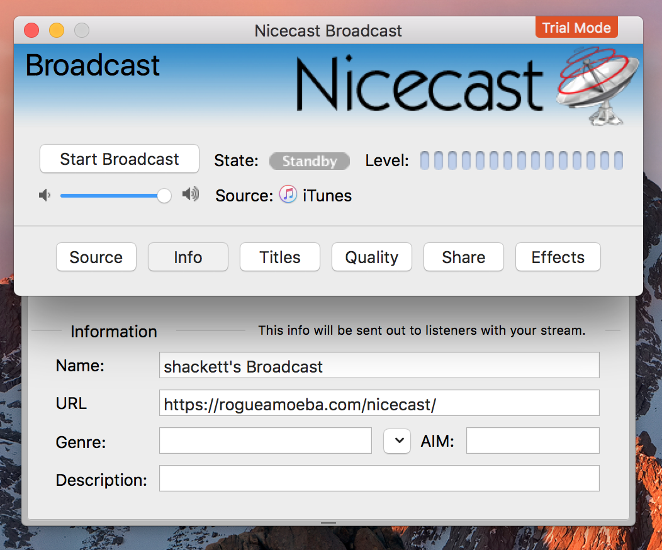
Task: Open the Titles drawer tab
Action: click(280, 257)
